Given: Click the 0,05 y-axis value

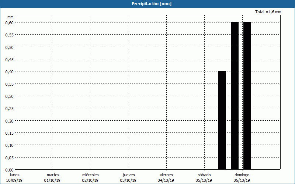Looking at the screenshot, I should (10, 158).
